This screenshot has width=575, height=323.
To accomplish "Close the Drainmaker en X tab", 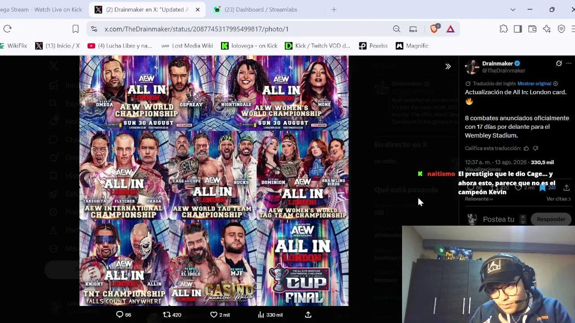I will (197, 9).
